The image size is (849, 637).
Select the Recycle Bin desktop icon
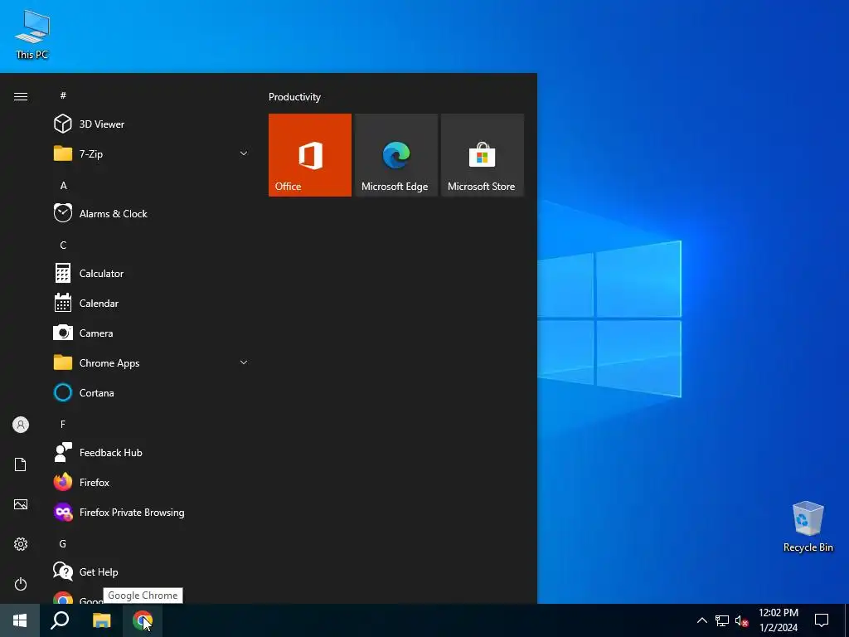(808, 527)
